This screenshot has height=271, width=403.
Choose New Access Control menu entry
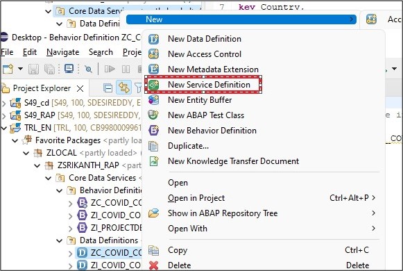[x=205, y=54]
